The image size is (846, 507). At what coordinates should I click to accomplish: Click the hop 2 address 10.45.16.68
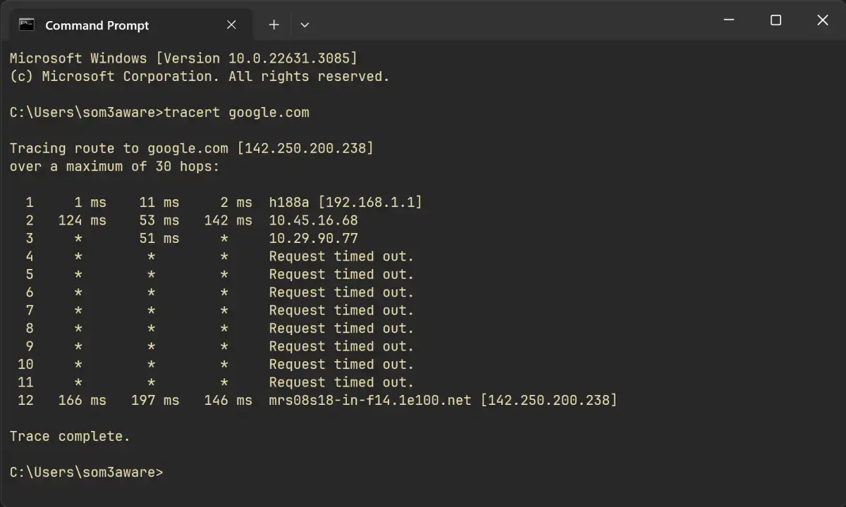click(x=313, y=221)
